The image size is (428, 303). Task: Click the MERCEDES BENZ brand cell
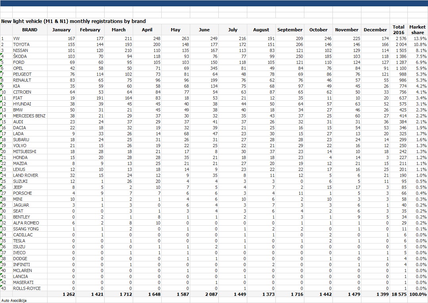30,116
